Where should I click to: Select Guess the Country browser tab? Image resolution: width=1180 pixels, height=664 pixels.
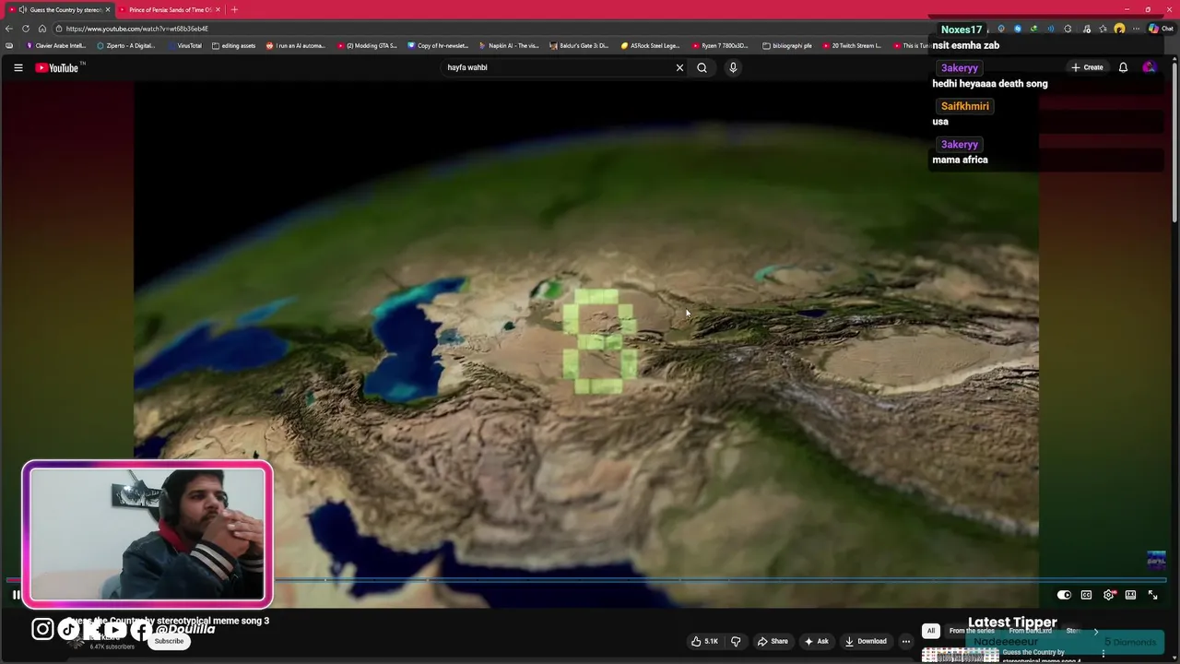[x=61, y=9]
